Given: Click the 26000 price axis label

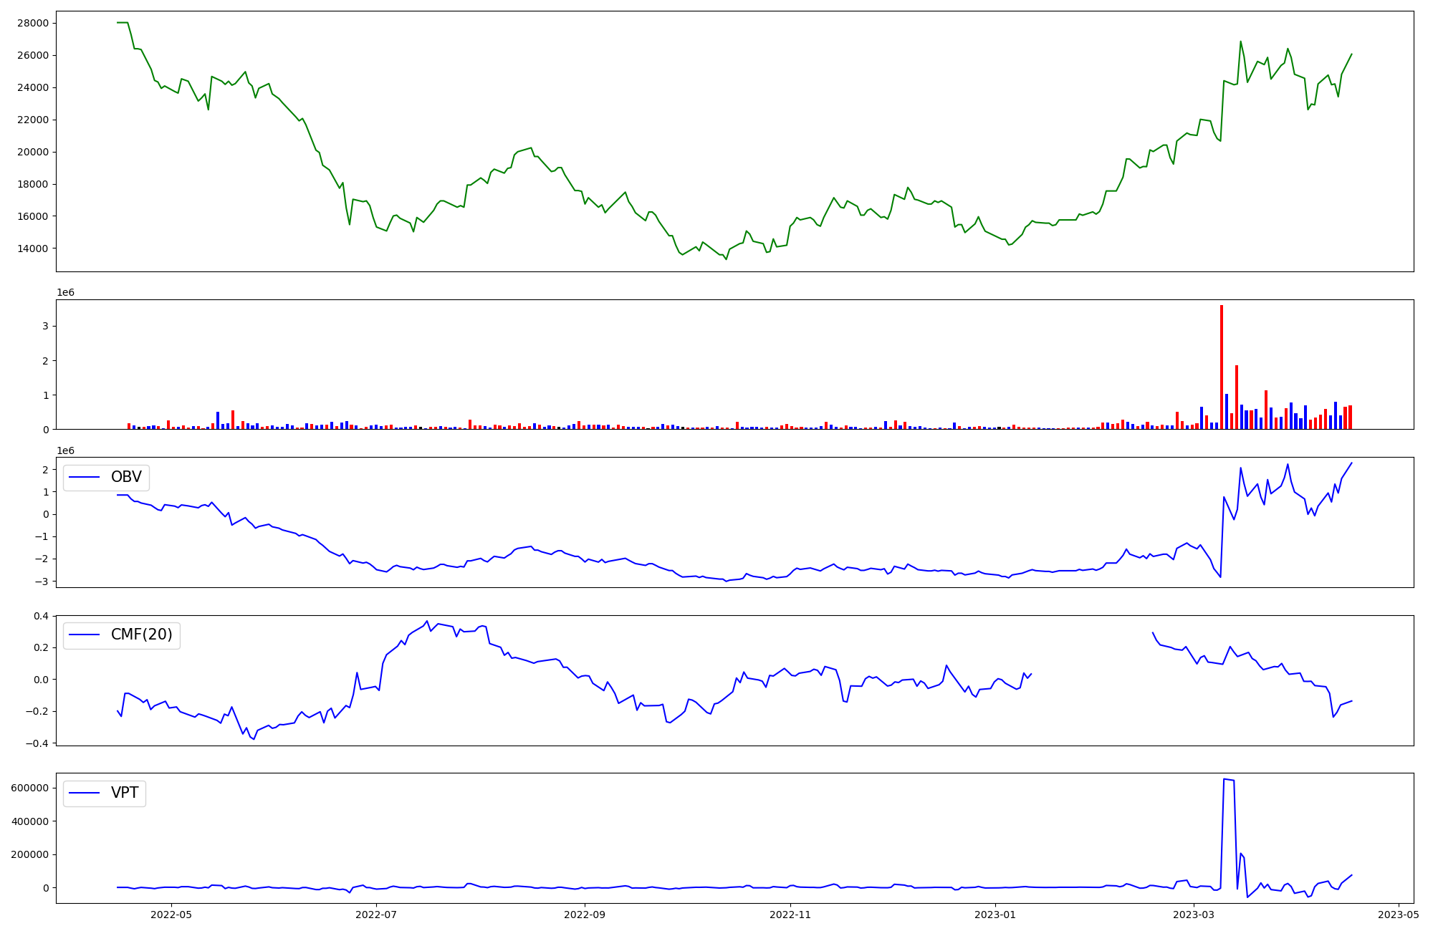Looking at the screenshot, I should (33, 55).
